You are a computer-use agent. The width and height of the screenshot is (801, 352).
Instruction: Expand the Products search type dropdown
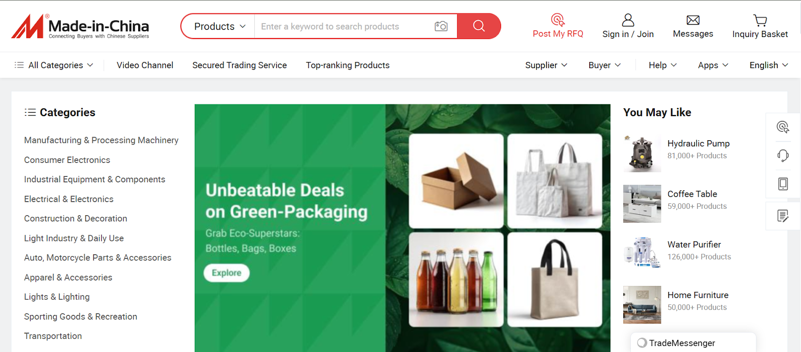[220, 26]
